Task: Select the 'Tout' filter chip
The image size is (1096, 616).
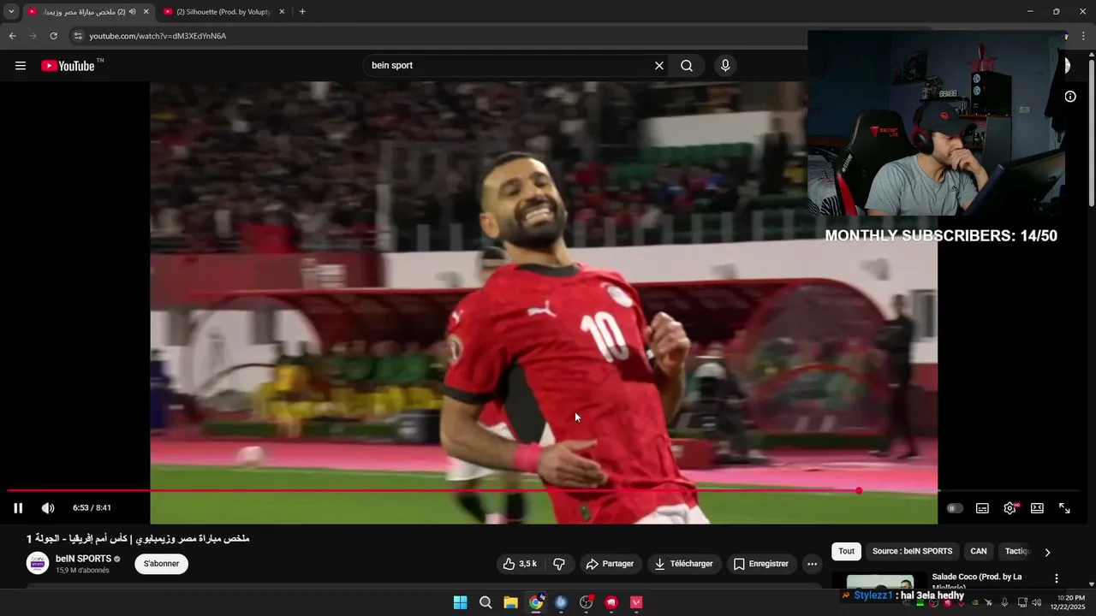Action: point(846,552)
